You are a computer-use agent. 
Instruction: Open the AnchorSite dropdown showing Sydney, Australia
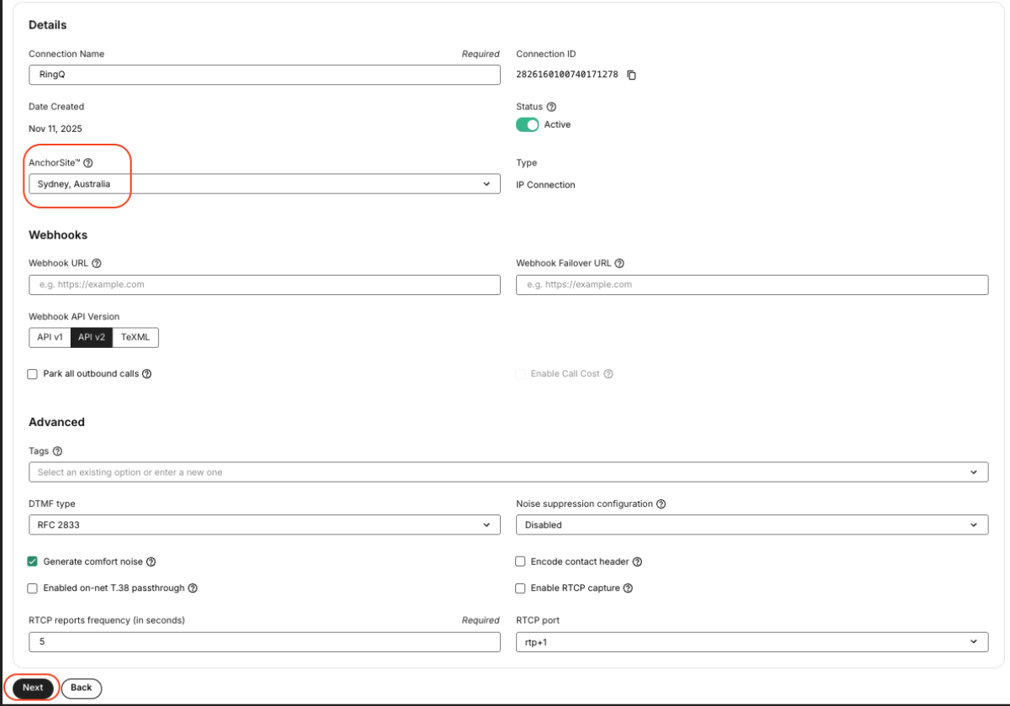coord(486,183)
